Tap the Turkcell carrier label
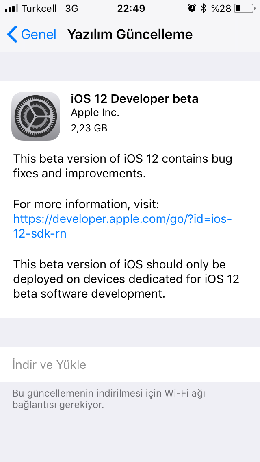This screenshot has height=462, width=260. tap(39, 9)
